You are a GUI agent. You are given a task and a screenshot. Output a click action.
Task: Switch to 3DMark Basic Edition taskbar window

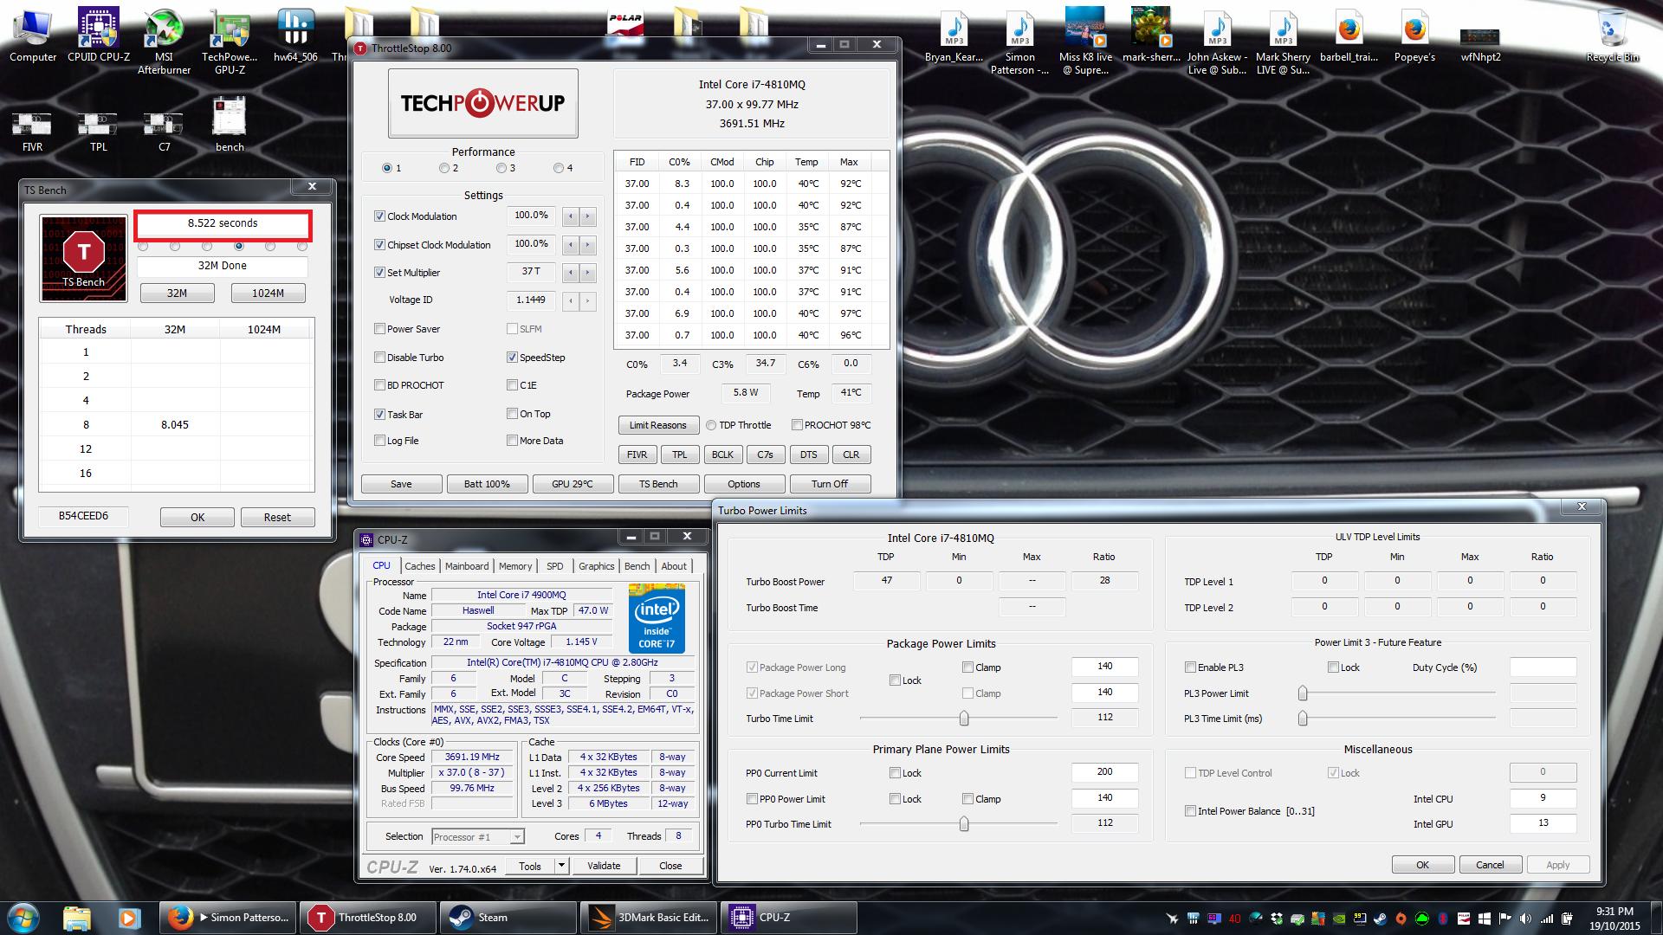point(648,918)
